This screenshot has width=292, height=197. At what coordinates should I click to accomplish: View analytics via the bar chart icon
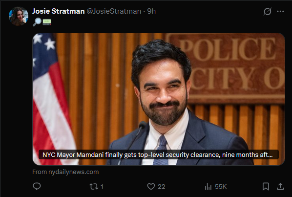click(208, 186)
